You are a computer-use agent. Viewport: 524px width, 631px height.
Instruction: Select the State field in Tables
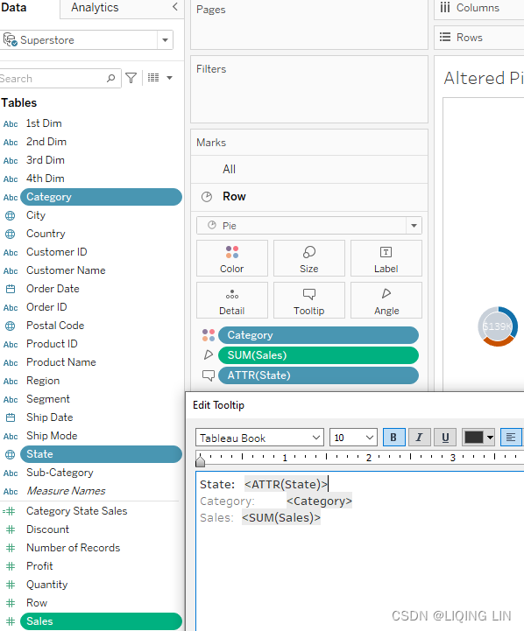[101, 454]
